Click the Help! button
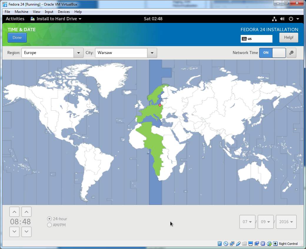Image resolution: width=306 pixels, height=249 pixels. (x=289, y=38)
